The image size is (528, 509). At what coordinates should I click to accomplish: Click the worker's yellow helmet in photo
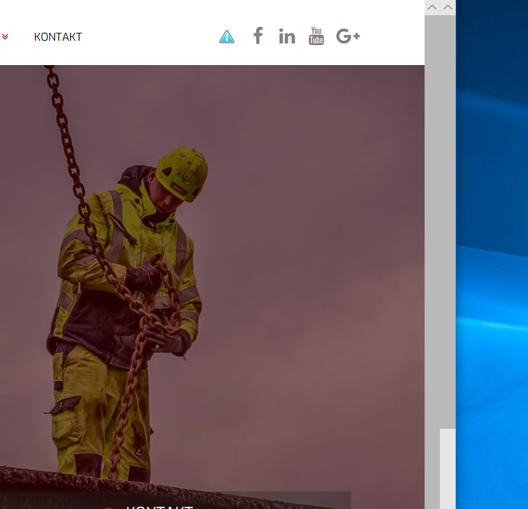pyautogui.click(x=182, y=173)
